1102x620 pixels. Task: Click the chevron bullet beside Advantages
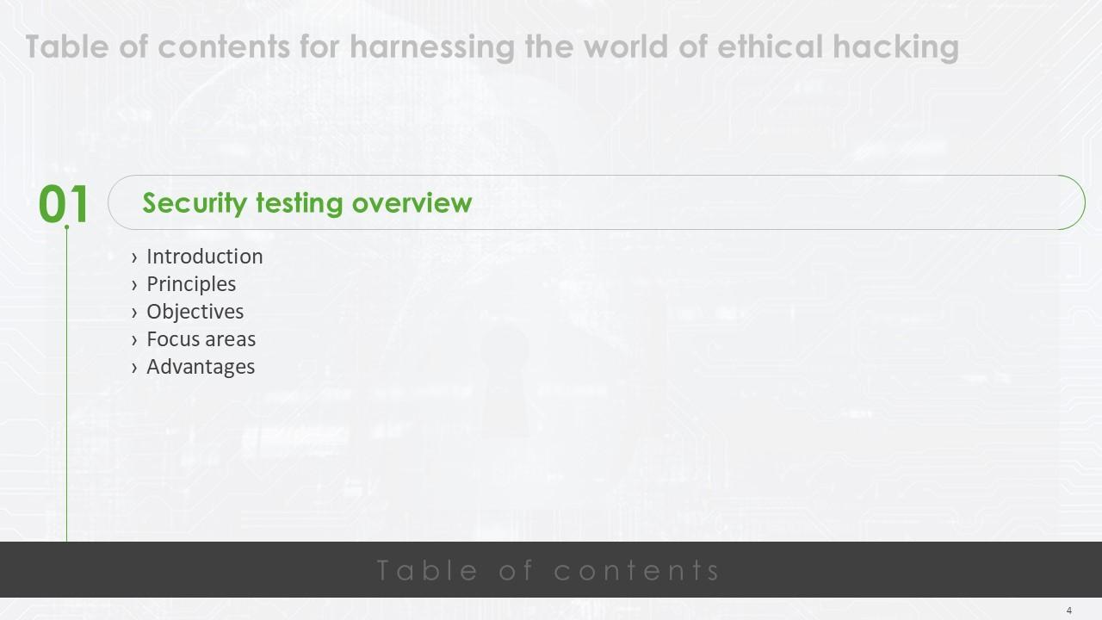tap(134, 368)
